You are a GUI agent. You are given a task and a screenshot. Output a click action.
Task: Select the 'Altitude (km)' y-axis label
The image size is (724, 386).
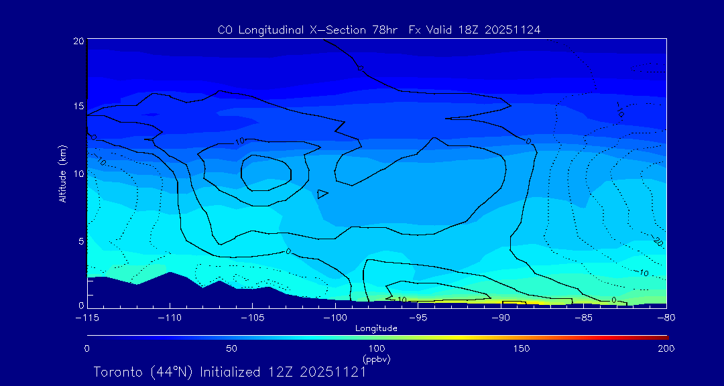(62, 174)
